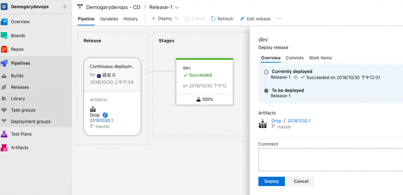The image size is (403, 195).
Task: Click the Releases icon in sidebar
Action: click(x=4, y=87)
